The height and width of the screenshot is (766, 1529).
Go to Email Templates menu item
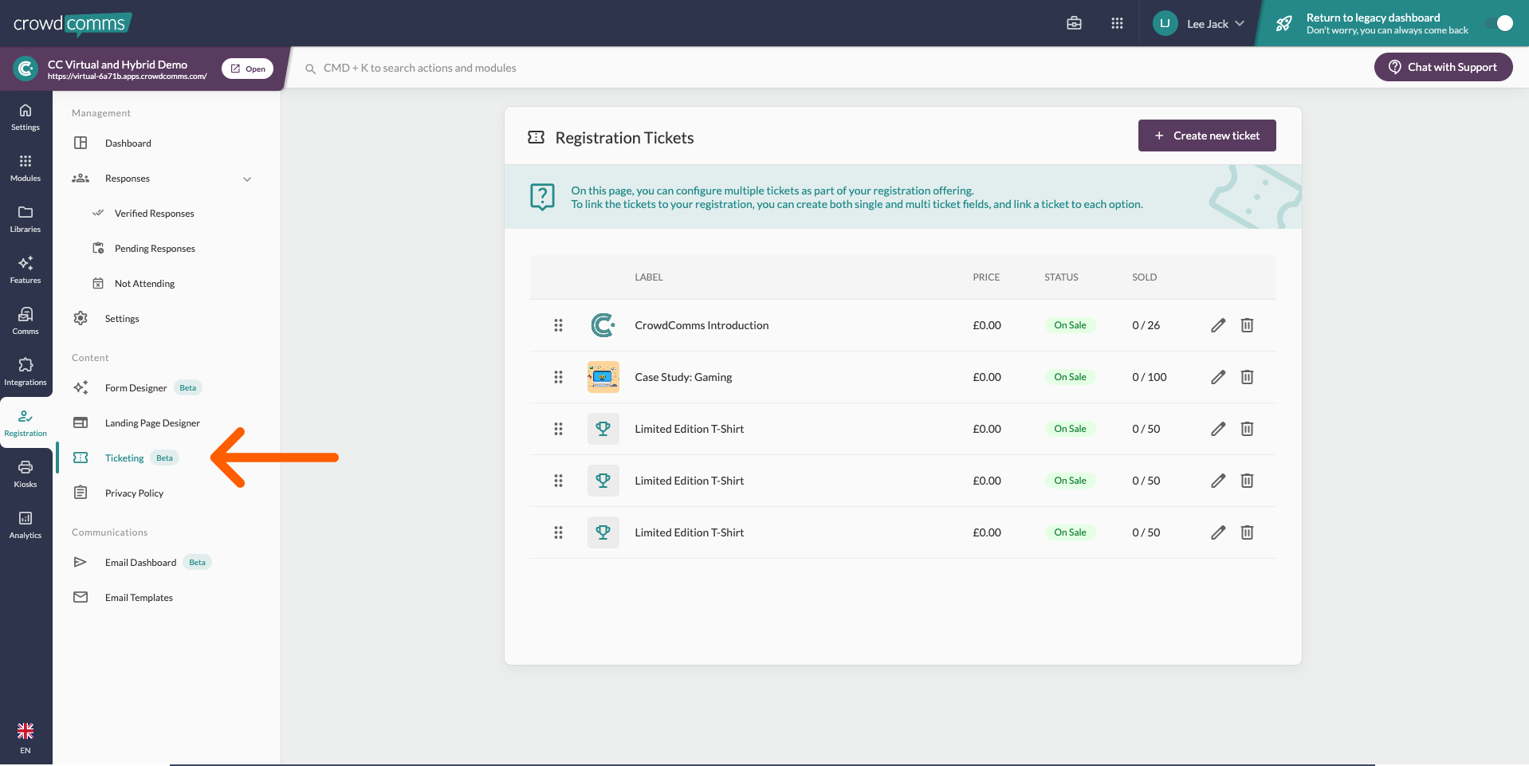coord(139,598)
